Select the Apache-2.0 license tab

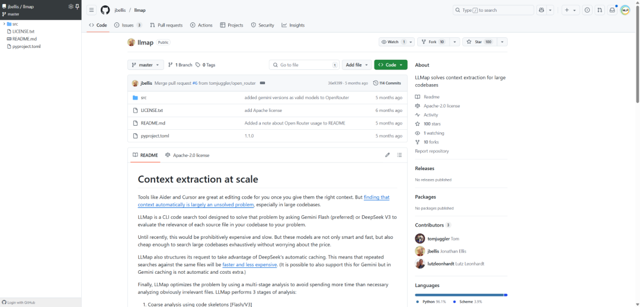point(187,155)
